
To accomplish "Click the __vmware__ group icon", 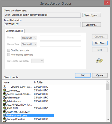I will point(5,90).
